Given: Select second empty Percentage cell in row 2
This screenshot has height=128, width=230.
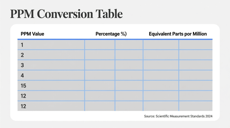Looking at the screenshot, I should tap(129, 55).
